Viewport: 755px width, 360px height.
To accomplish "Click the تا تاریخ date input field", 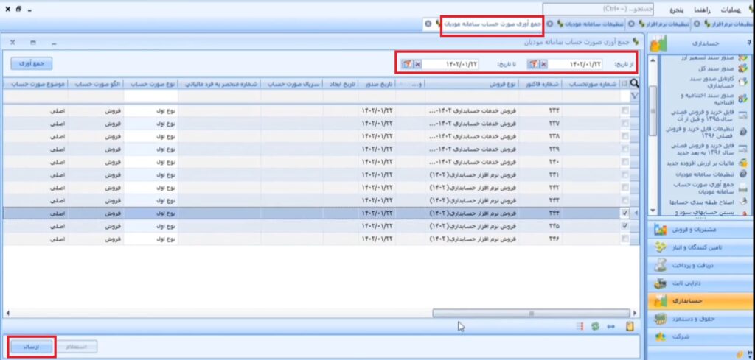I will click(450, 64).
